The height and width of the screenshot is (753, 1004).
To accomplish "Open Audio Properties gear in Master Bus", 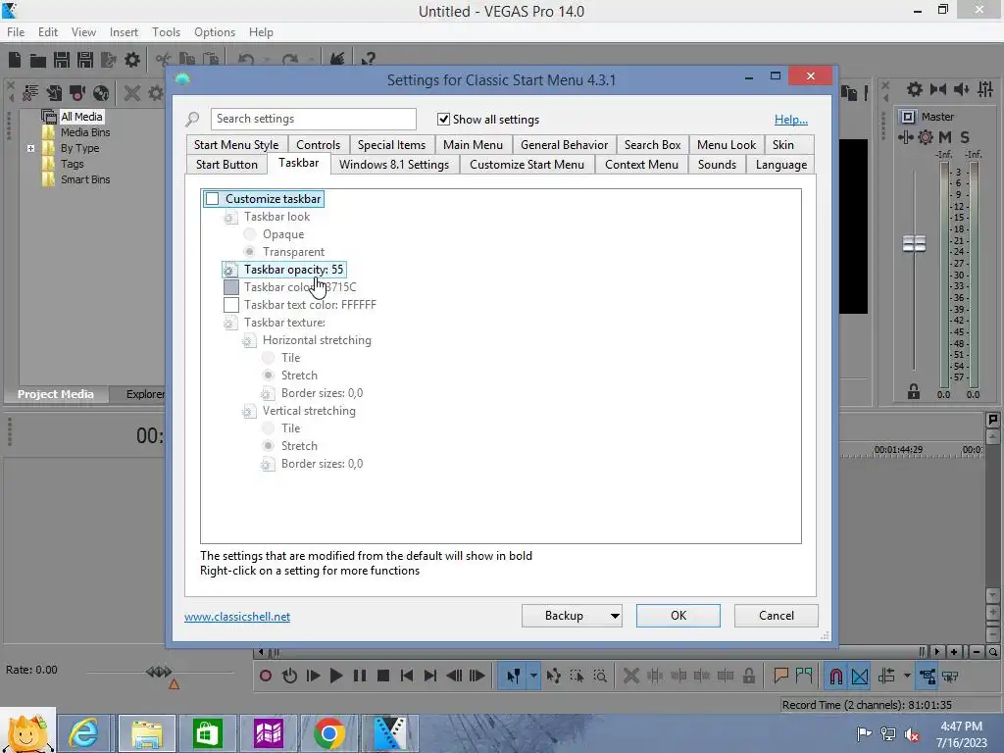I will click(915, 89).
